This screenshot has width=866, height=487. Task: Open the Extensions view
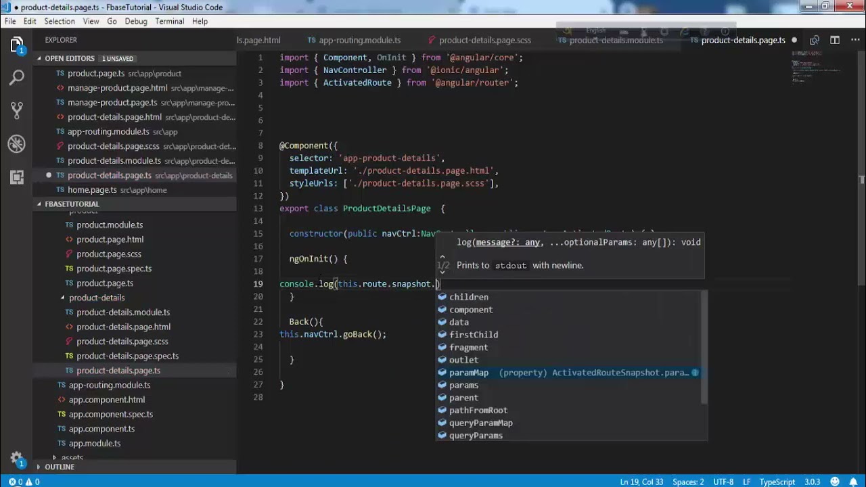click(17, 177)
